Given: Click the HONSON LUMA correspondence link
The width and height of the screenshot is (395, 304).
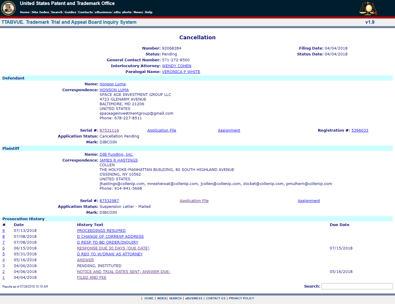Looking at the screenshot, I should click(114, 90).
